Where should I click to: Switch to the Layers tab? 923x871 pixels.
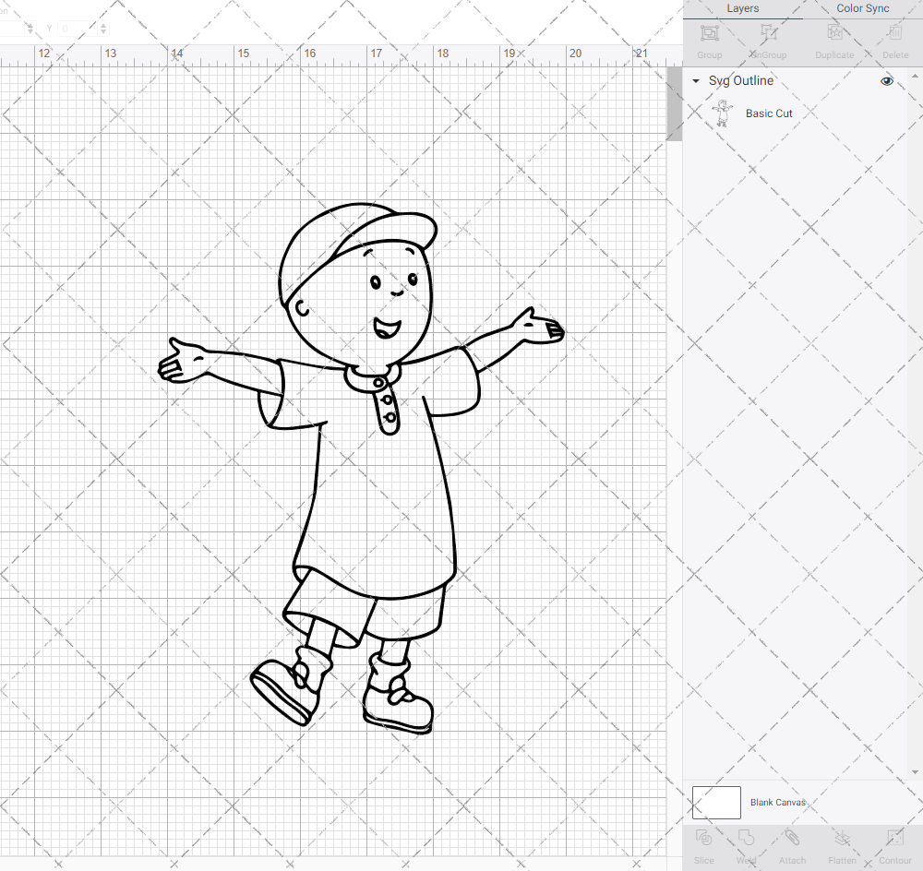coord(742,9)
